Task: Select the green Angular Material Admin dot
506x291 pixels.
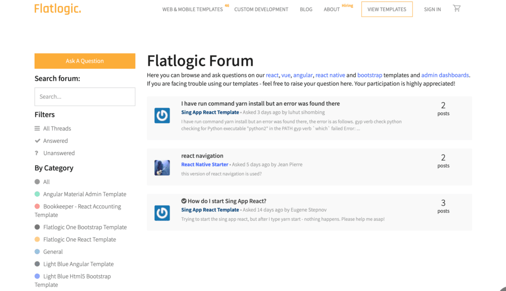Action: 37,194
